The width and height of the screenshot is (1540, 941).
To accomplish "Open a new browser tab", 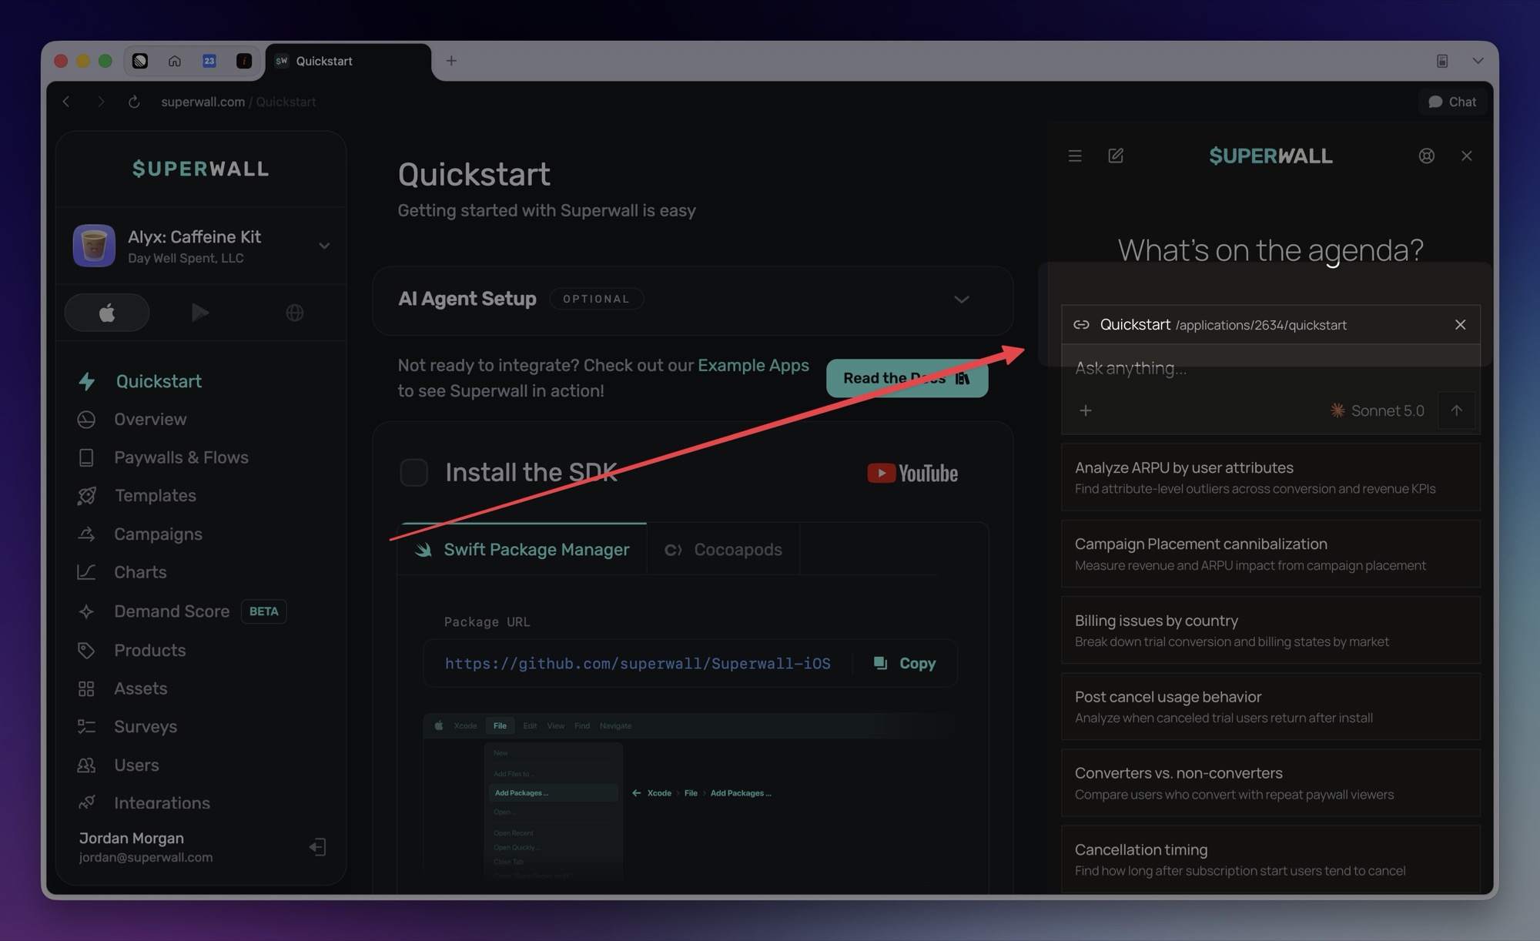I will (x=451, y=61).
